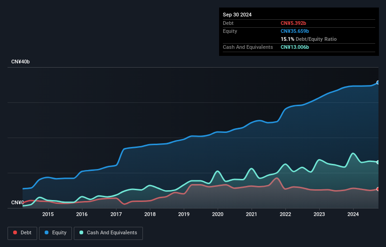386x247 pixels.
Task: Toggle the Equity series legend button
Action: 55,233
